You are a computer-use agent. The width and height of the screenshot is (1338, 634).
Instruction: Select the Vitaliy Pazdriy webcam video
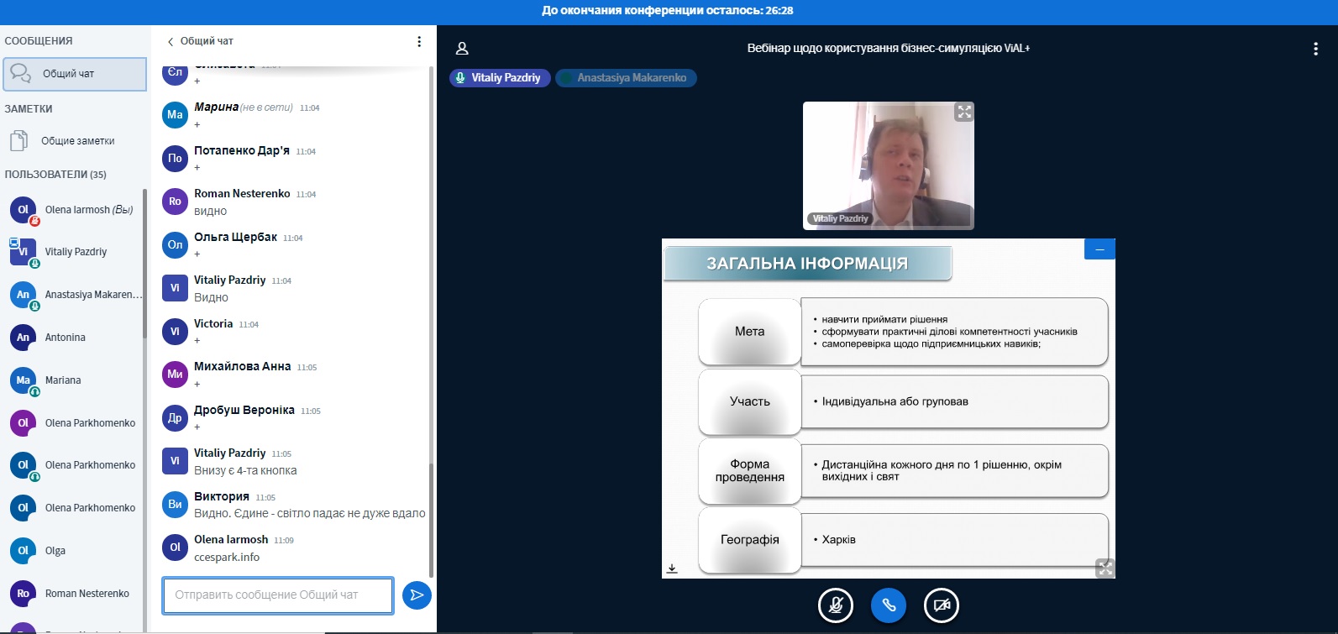coord(889,165)
